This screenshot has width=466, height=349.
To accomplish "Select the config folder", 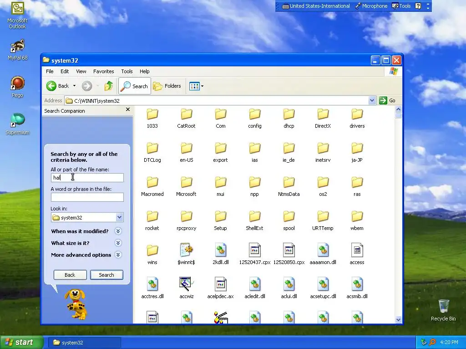I will point(255,118).
